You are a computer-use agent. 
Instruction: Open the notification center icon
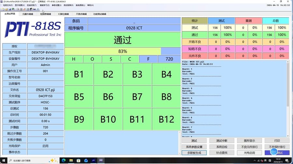(x=287, y=160)
